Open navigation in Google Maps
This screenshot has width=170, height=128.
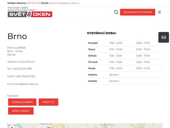tap(22, 102)
